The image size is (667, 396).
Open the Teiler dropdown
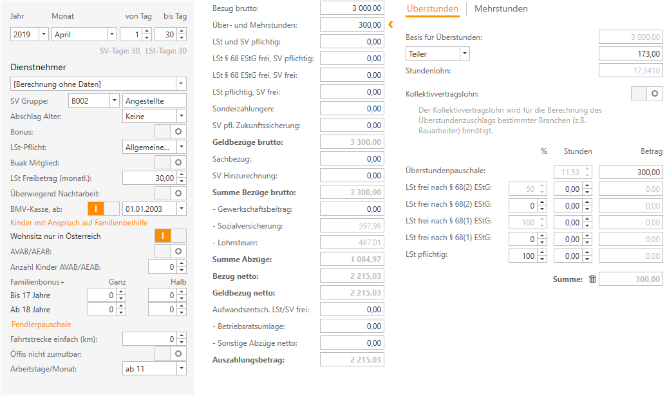tap(465, 53)
